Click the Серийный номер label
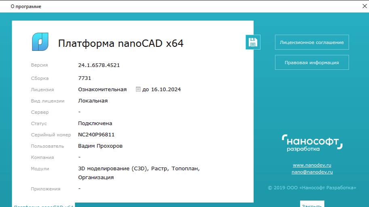This screenshot has height=207, width=369. click(x=51, y=135)
